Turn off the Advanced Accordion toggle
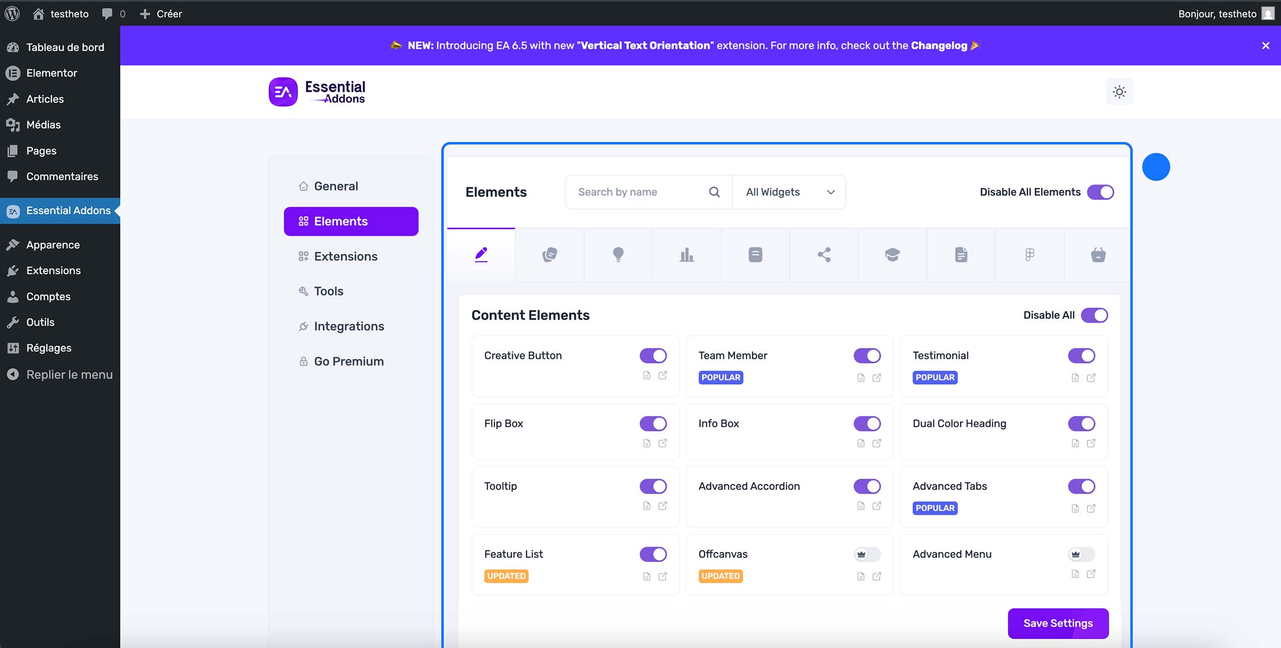Viewport: 1281px width, 648px height. click(x=867, y=486)
